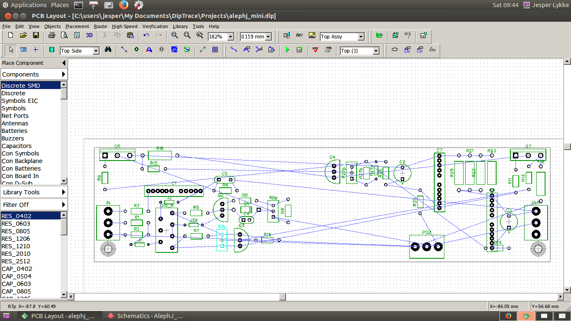Image resolution: width=571 pixels, height=321 pixels.
Task: Save the layout with the floppy icon
Action: 36,36
